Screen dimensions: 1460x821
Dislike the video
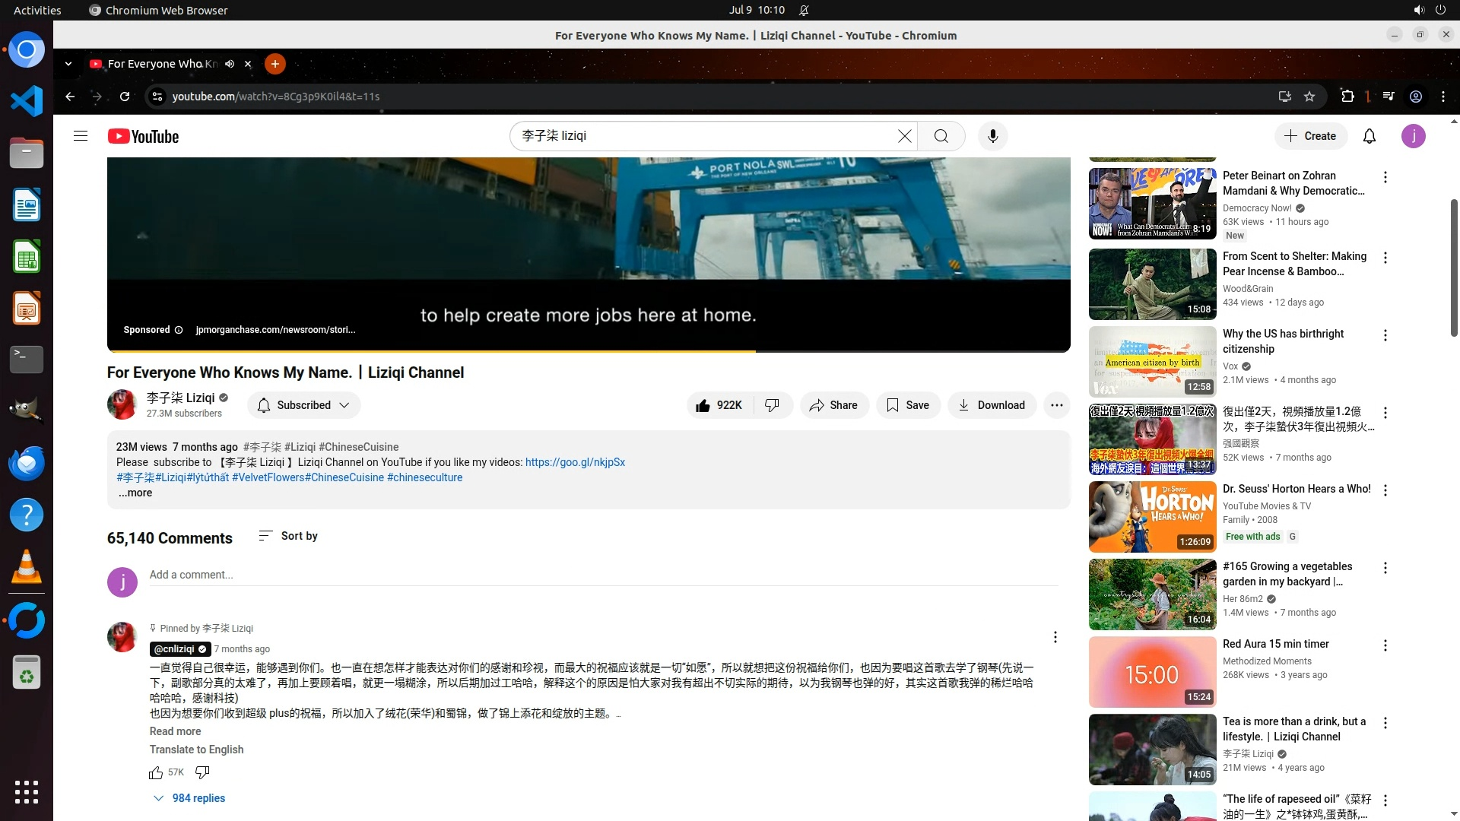772,405
